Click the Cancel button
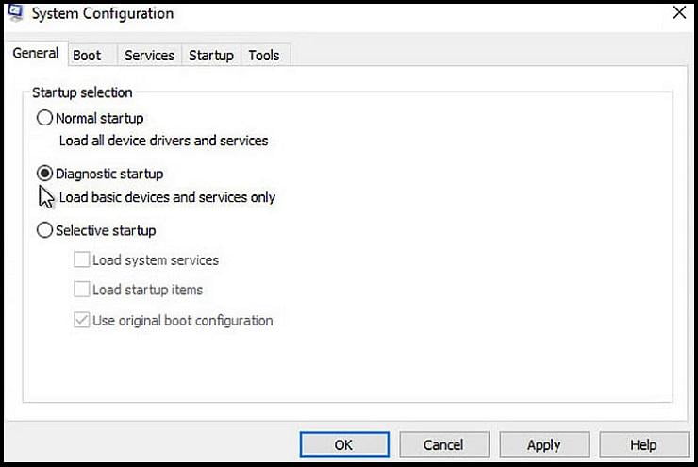The height and width of the screenshot is (467, 698). pyautogui.click(x=444, y=444)
